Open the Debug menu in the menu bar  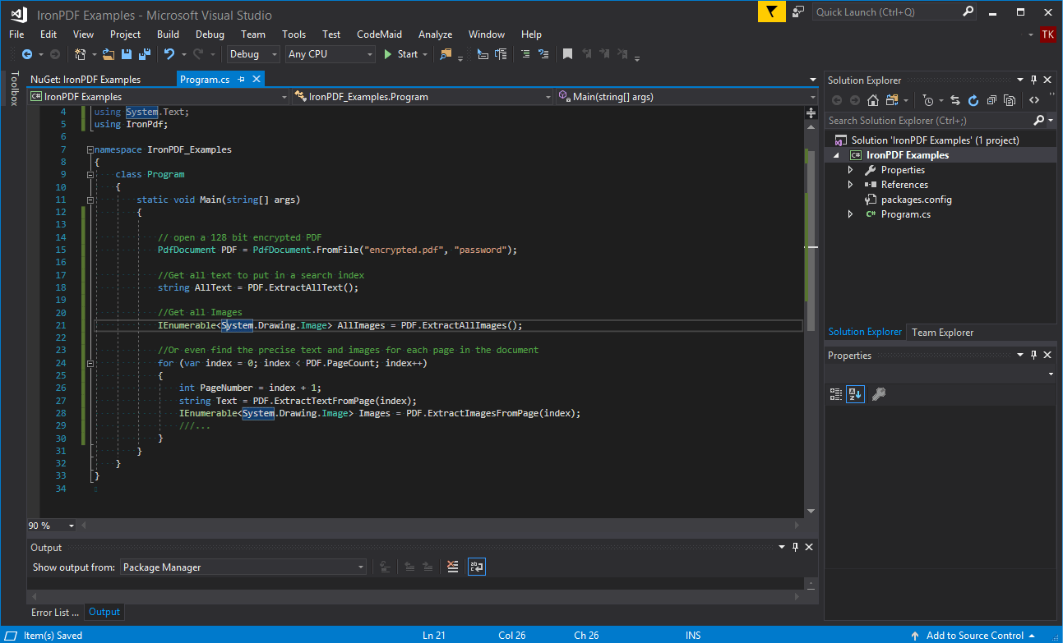(210, 34)
